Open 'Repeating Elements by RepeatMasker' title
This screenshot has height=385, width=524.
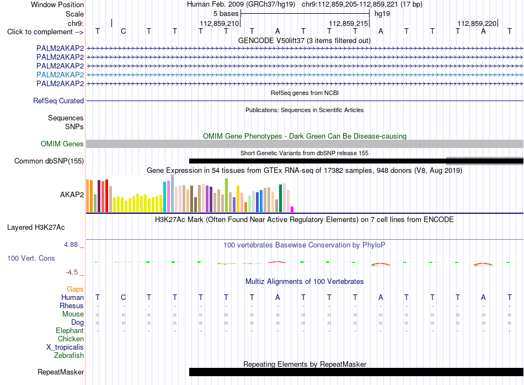click(x=304, y=364)
